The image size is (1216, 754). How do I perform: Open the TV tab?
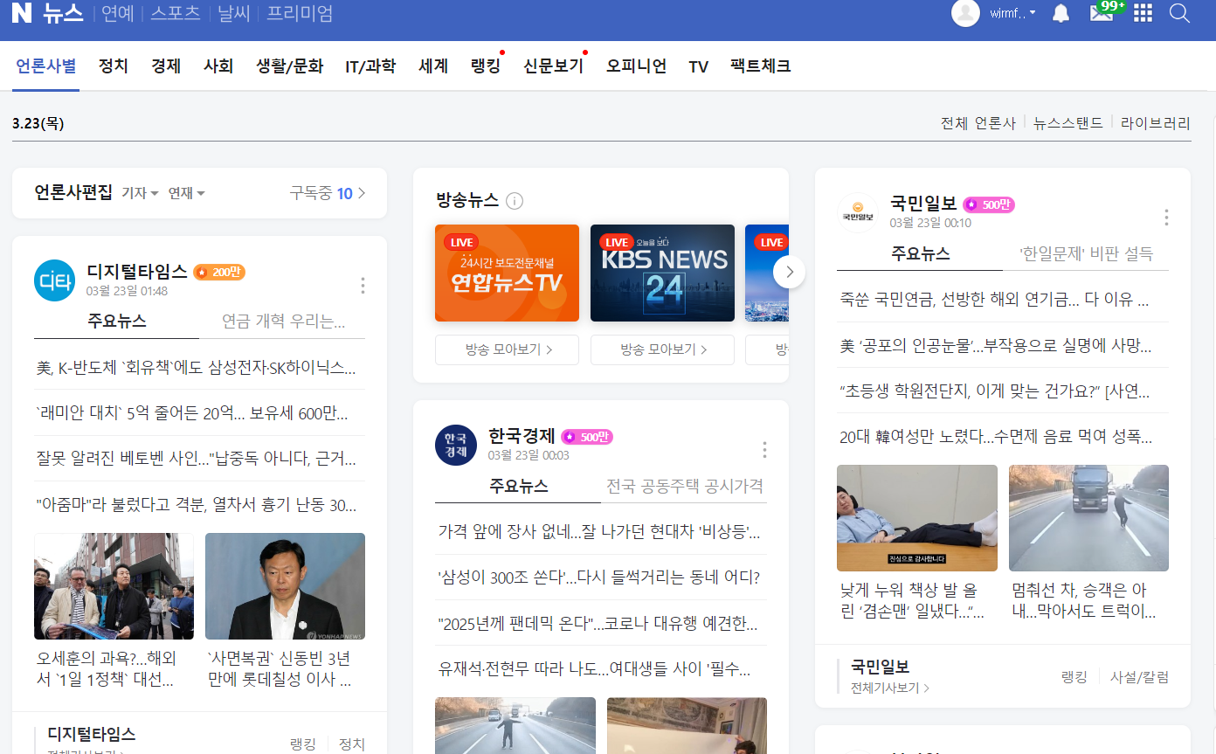[698, 66]
